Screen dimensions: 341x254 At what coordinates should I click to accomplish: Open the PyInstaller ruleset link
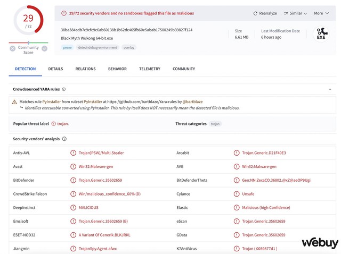pyautogui.click(x=93, y=101)
